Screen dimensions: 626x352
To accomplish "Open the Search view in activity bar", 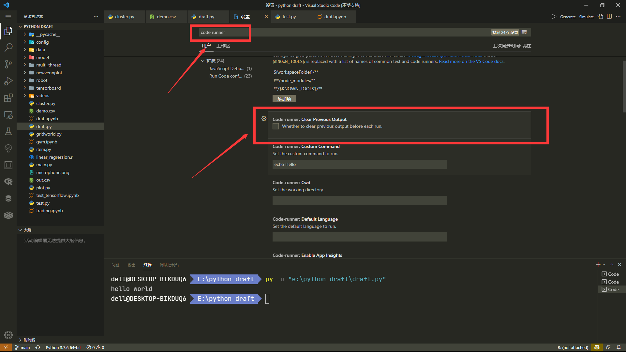I will pos(8,48).
